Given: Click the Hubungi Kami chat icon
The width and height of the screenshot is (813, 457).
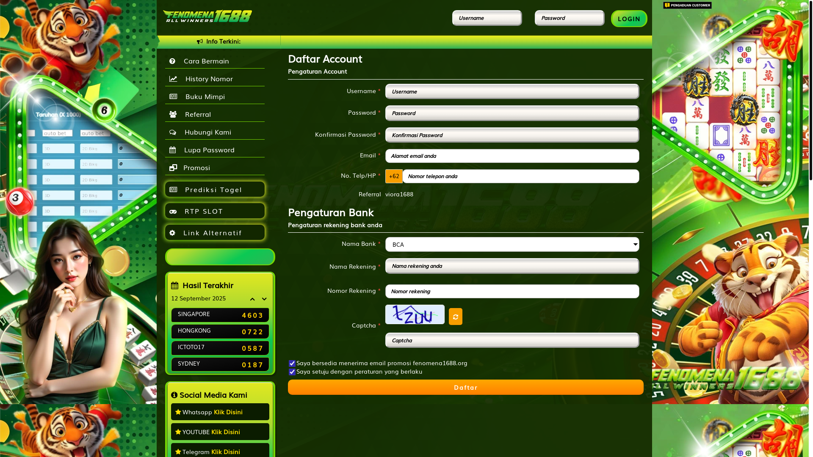Looking at the screenshot, I should pyautogui.click(x=173, y=132).
